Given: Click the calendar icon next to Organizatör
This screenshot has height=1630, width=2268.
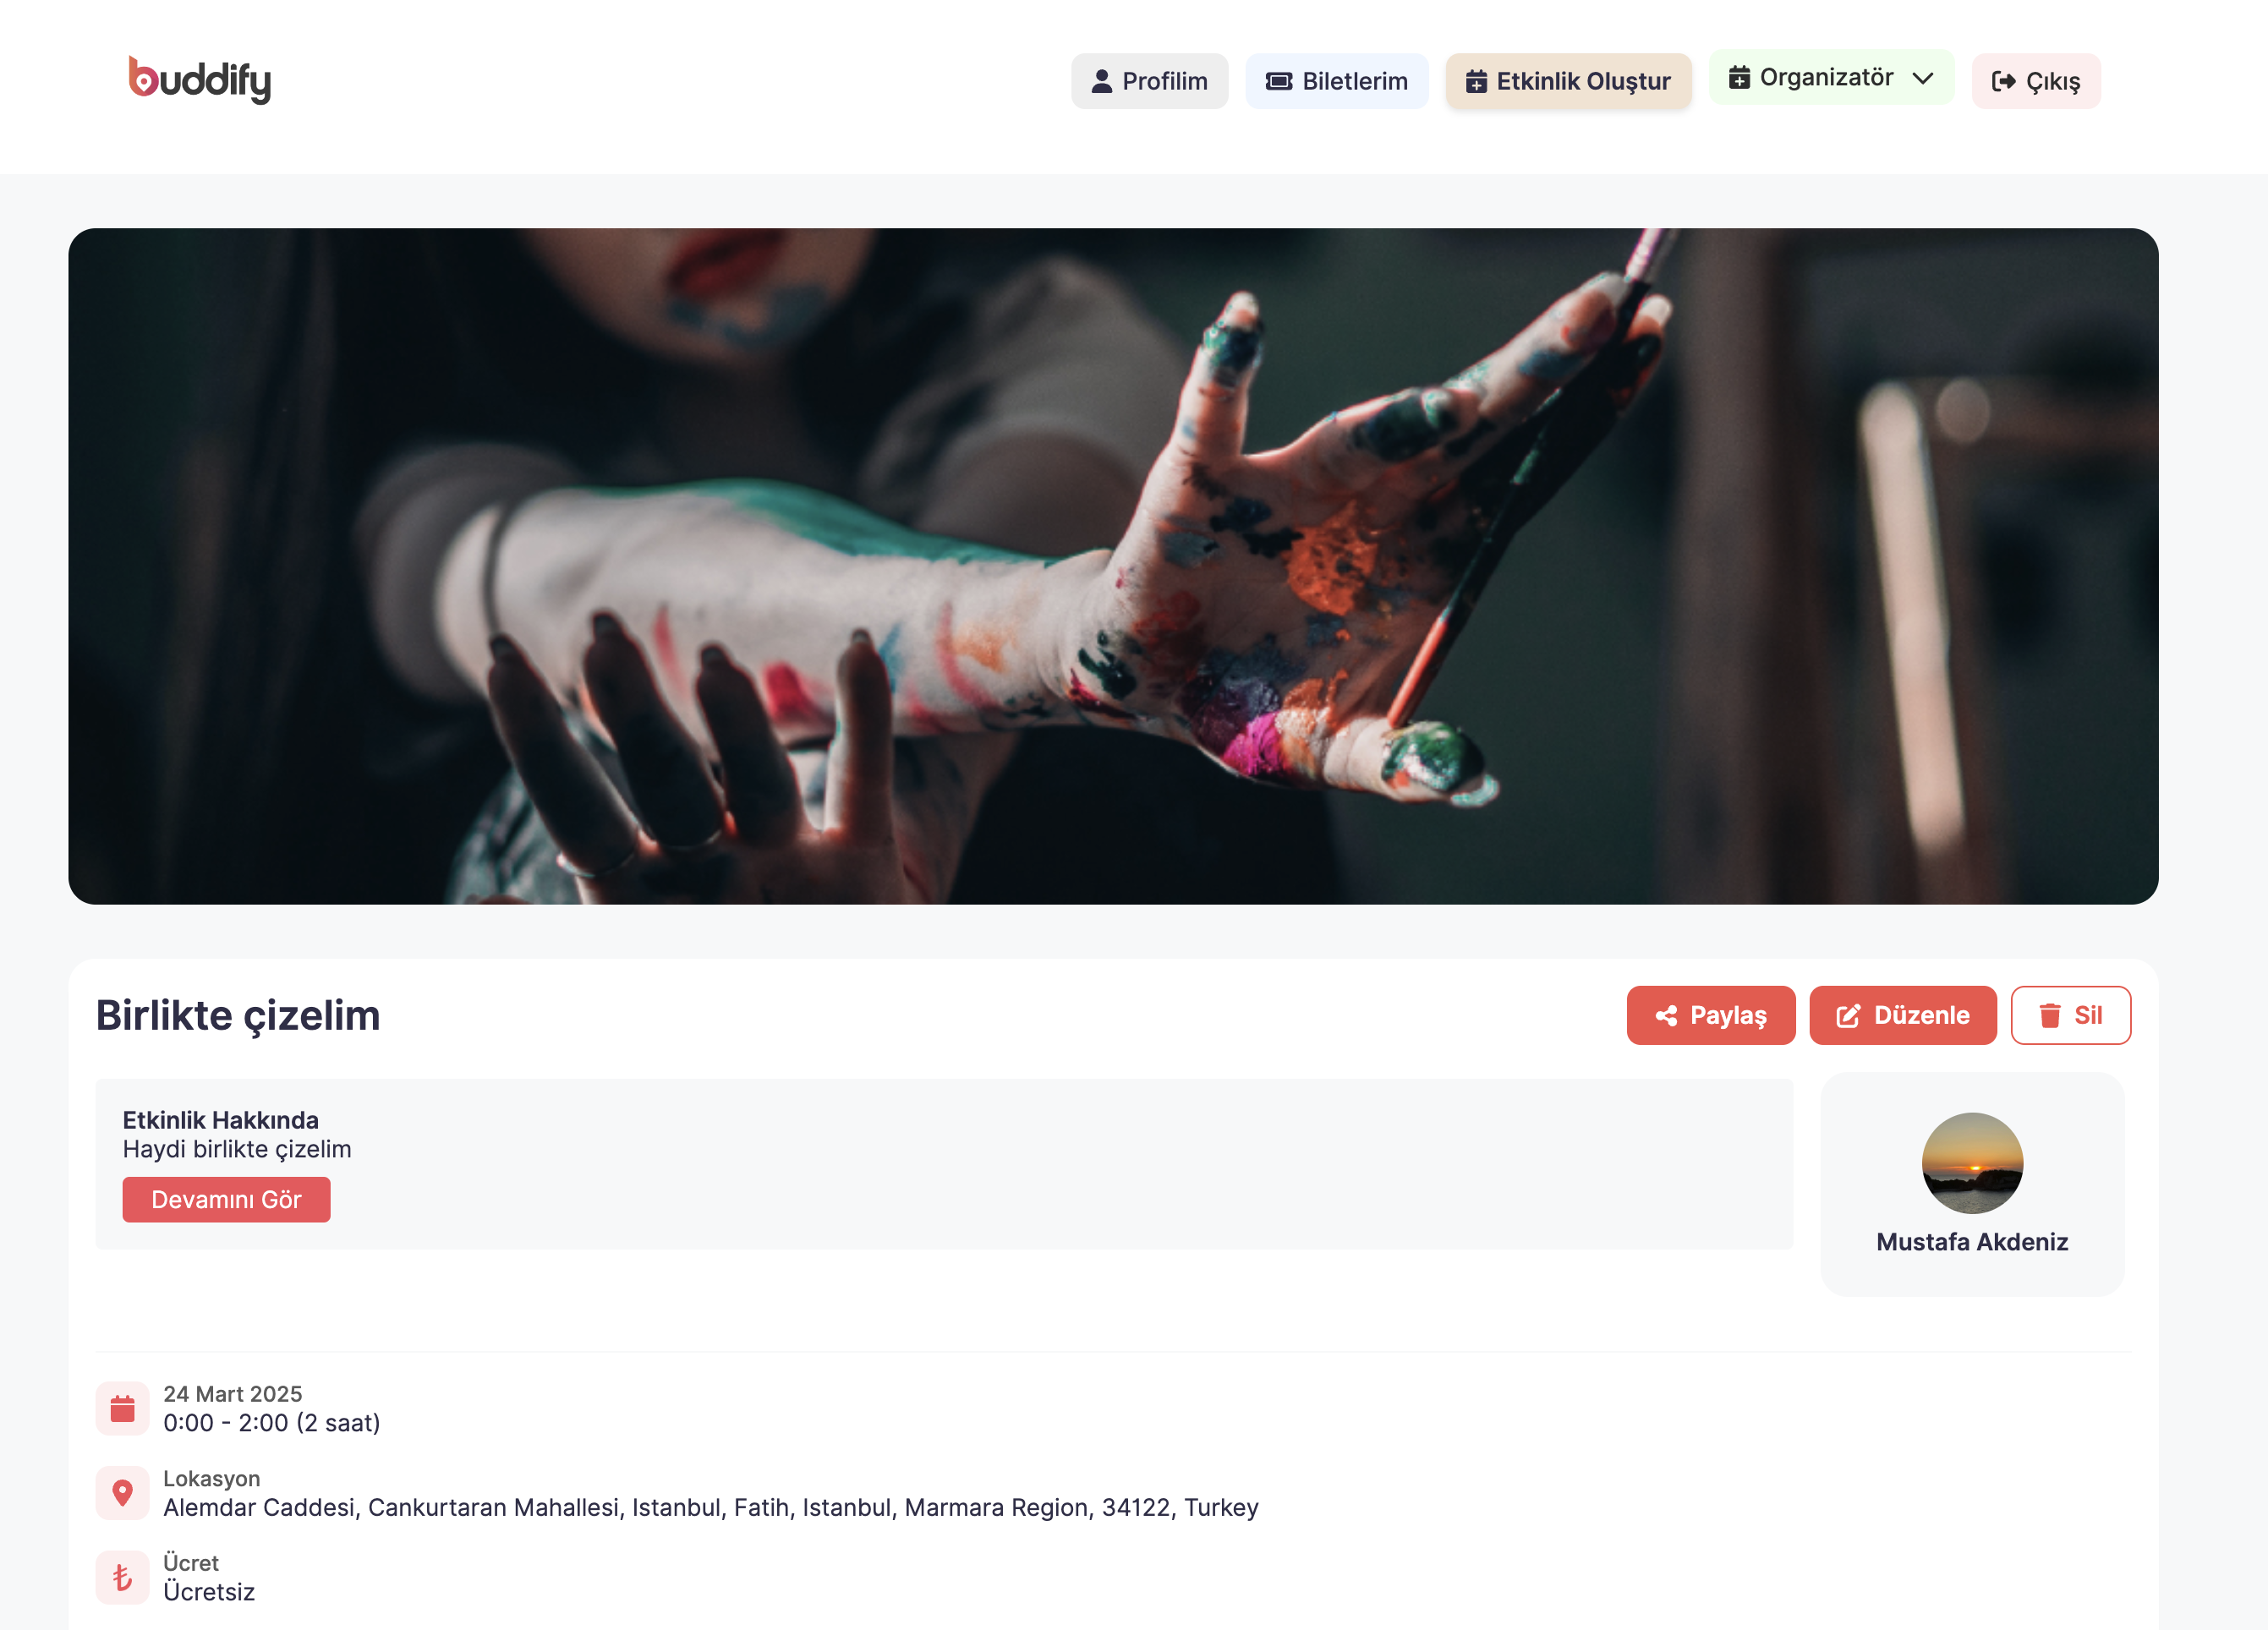Looking at the screenshot, I should [1739, 77].
